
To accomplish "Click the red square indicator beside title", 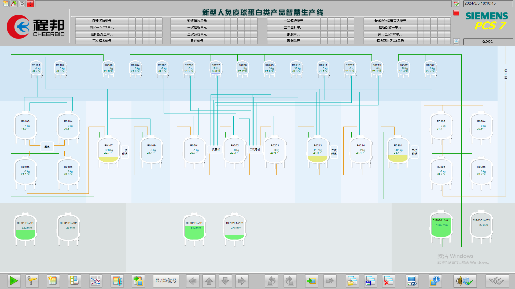I will [x=456, y=13].
